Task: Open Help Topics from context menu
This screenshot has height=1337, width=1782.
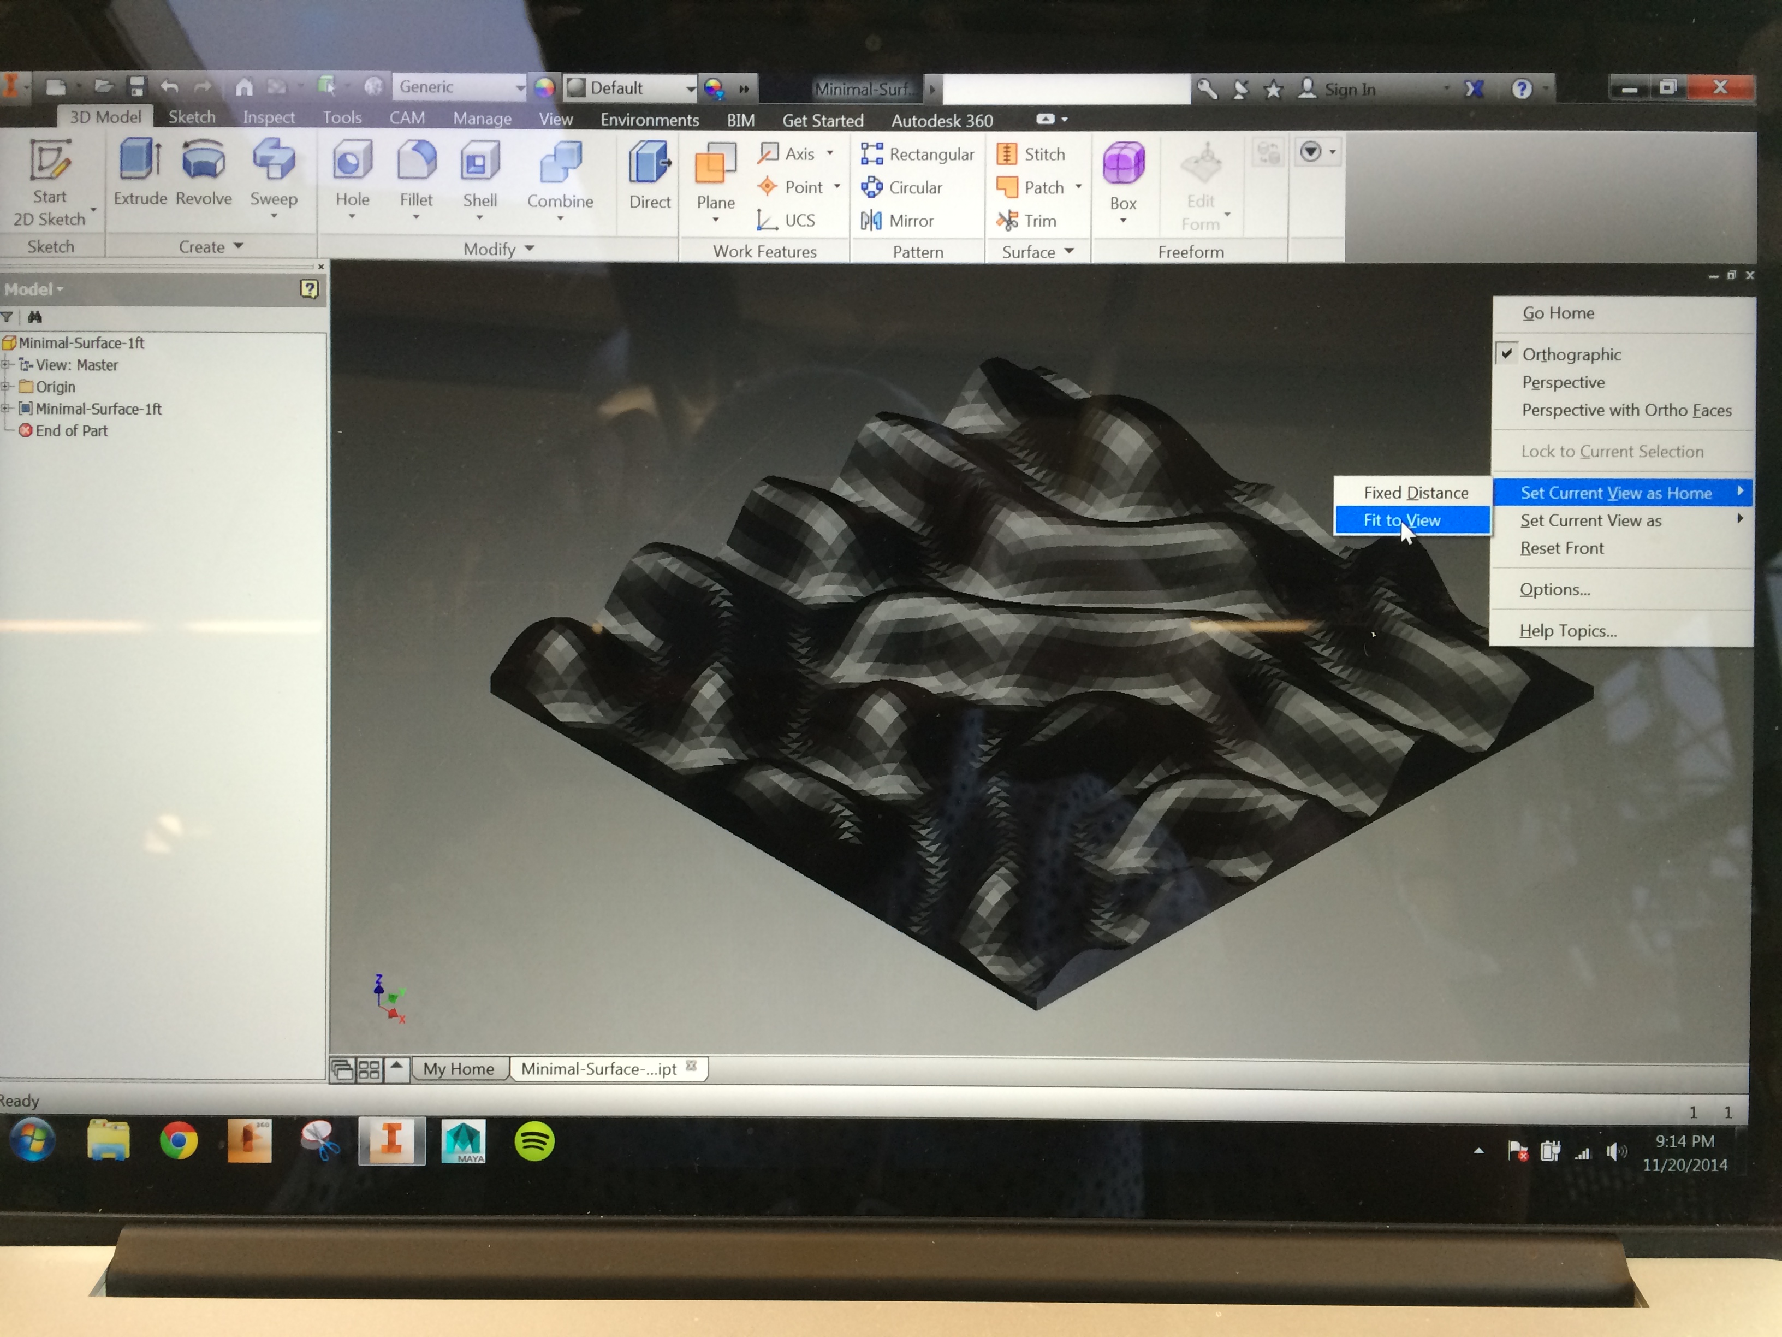Action: pyautogui.click(x=1569, y=629)
